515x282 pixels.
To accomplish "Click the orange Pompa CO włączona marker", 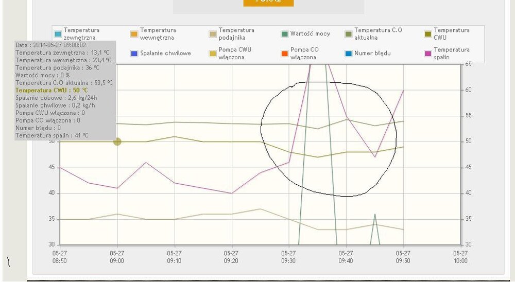I will 284,54.
